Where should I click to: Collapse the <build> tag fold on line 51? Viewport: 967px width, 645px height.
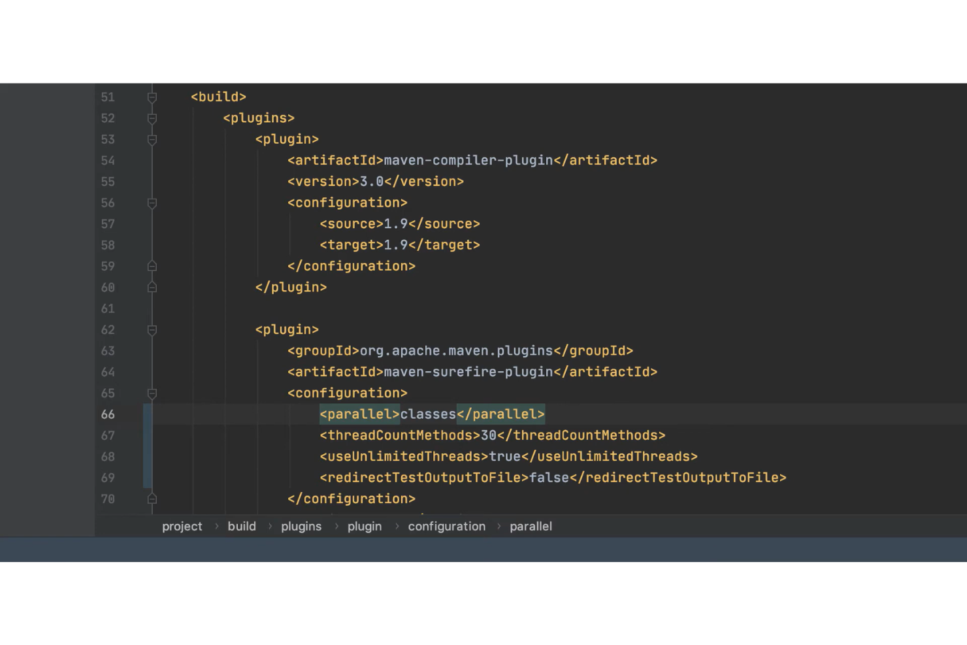coord(152,97)
